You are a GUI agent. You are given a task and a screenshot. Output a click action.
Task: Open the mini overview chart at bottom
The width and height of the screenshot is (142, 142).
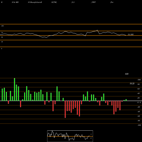pyautogui.click(x=70, y=136)
